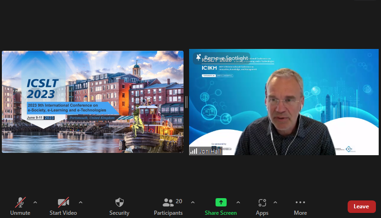
Task: Open Share Screen options arrow
Action: [238, 202]
